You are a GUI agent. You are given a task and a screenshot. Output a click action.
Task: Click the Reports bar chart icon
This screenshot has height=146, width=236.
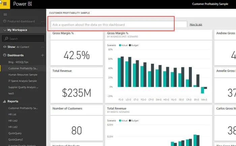(x=4, y=101)
